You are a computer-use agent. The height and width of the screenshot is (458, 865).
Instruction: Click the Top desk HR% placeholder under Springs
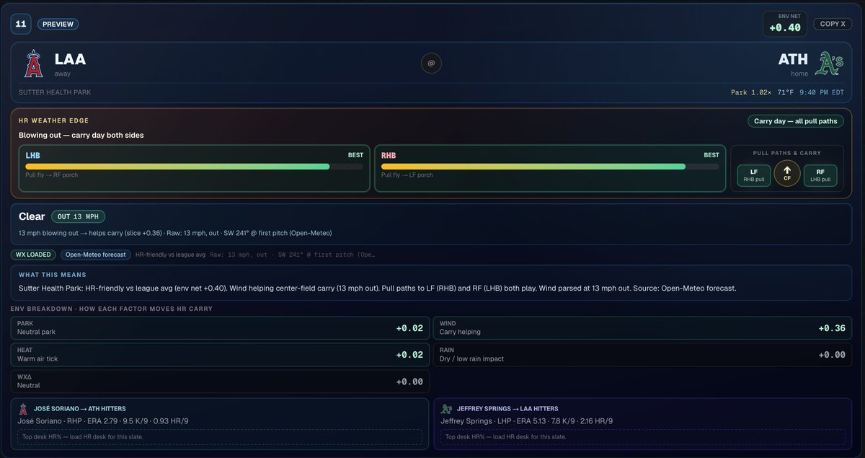[x=642, y=437]
